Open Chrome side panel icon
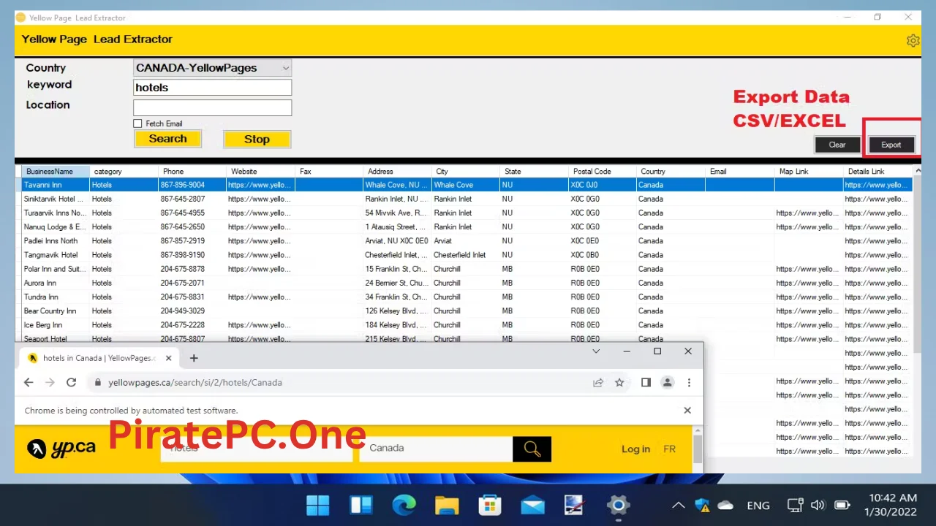The image size is (936, 526). tap(646, 382)
